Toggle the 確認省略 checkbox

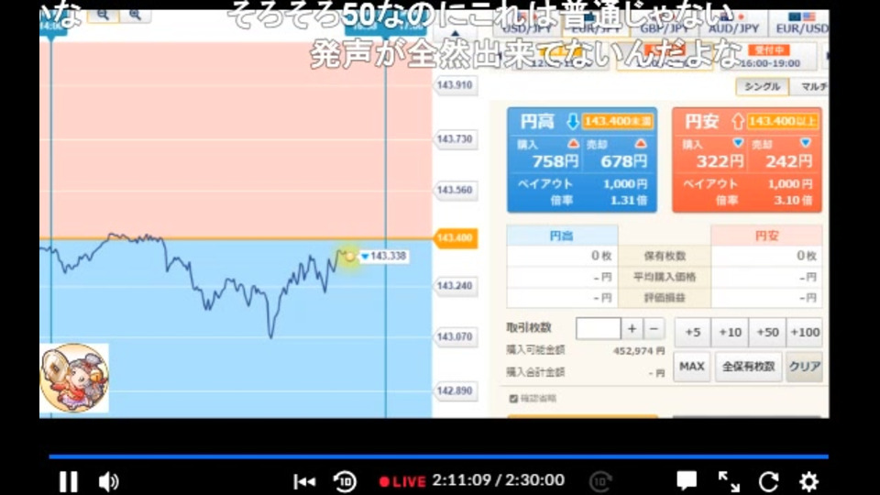point(513,399)
